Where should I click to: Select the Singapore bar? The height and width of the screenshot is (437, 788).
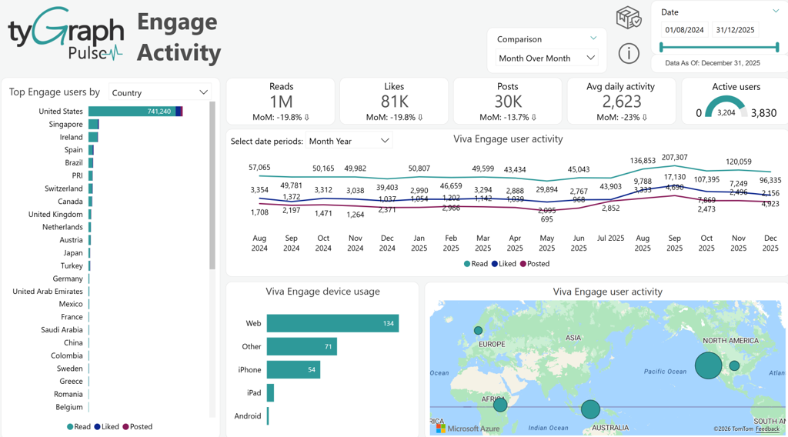pos(93,124)
